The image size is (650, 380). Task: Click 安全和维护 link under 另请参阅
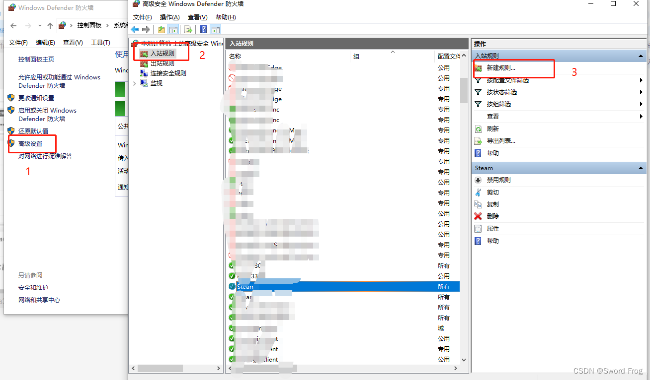pyautogui.click(x=33, y=287)
